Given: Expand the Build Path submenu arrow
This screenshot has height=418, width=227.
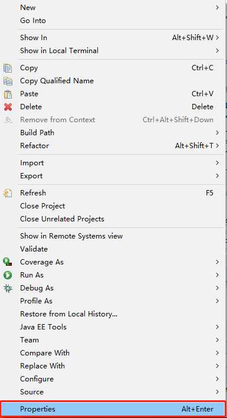Looking at the screenshot, I should [x=218, y=132].
